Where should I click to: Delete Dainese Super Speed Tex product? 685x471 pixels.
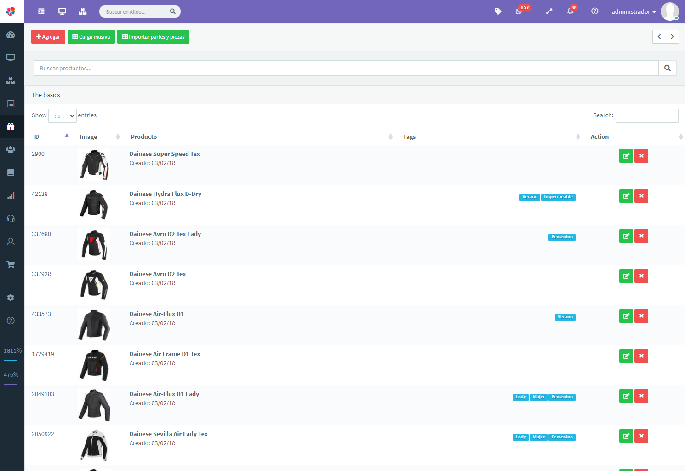click(x=641, y=156)
